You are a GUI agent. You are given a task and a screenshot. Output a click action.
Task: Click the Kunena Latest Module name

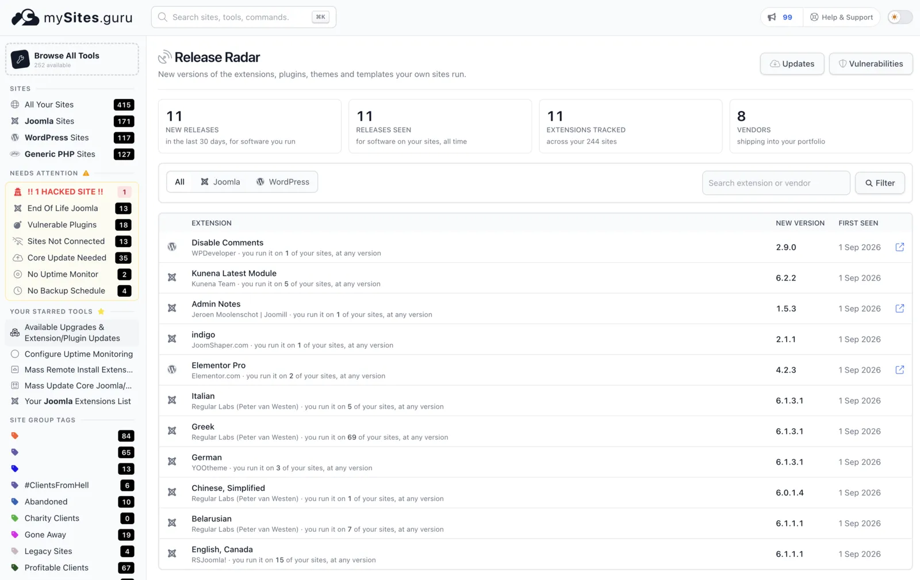pos(234,274)
